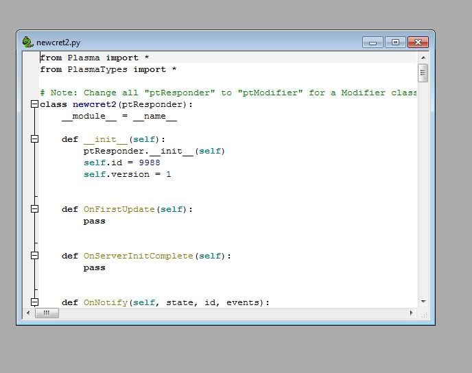Click the horizontal scrollbar thumb
The image size is (472, 373).
point(47,313)
